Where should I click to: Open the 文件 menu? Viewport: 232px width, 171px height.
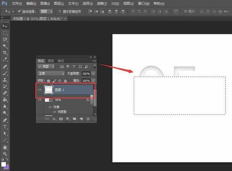[17, 3]
